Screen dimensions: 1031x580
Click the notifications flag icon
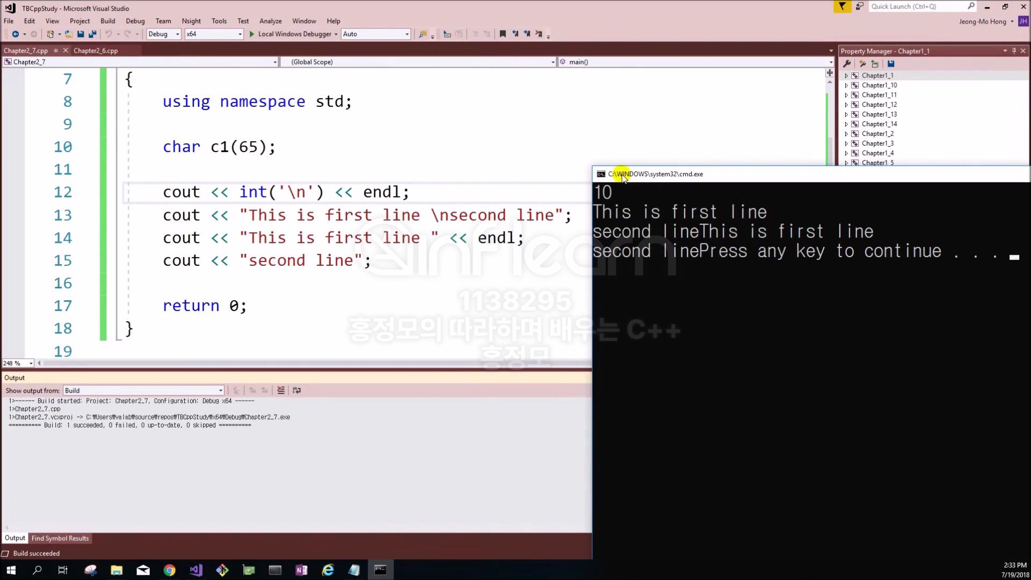point(842,6)
